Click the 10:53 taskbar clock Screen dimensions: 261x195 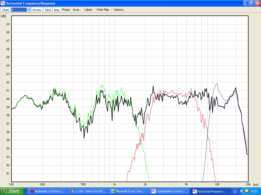(254, 191)
